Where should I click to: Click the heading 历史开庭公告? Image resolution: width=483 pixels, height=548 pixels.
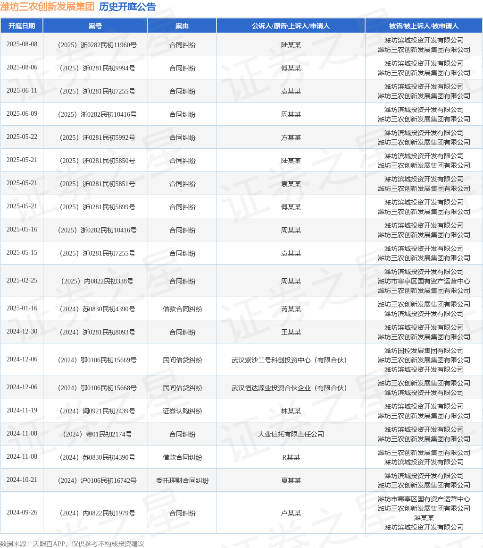click(x=127, y=7)
